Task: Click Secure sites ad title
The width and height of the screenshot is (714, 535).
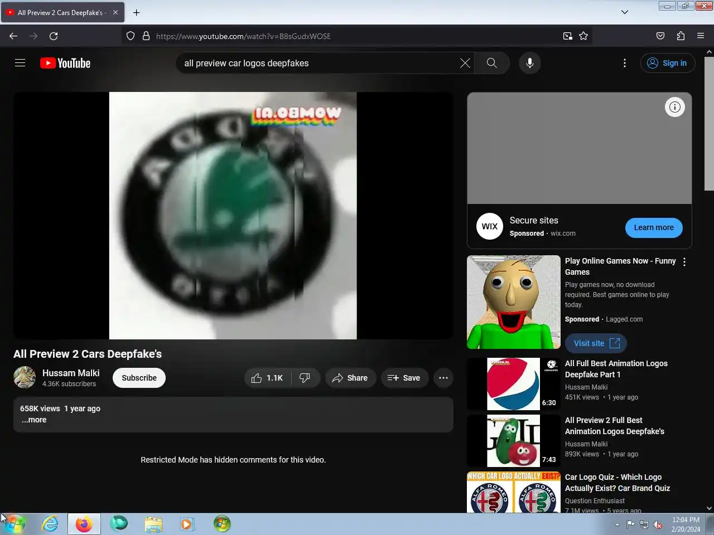Action: coord(534,221)
